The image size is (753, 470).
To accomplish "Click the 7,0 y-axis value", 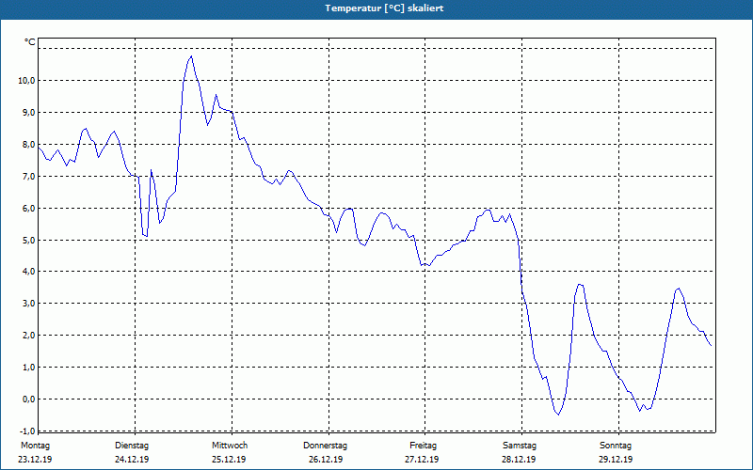I will (x=28, y=177).
